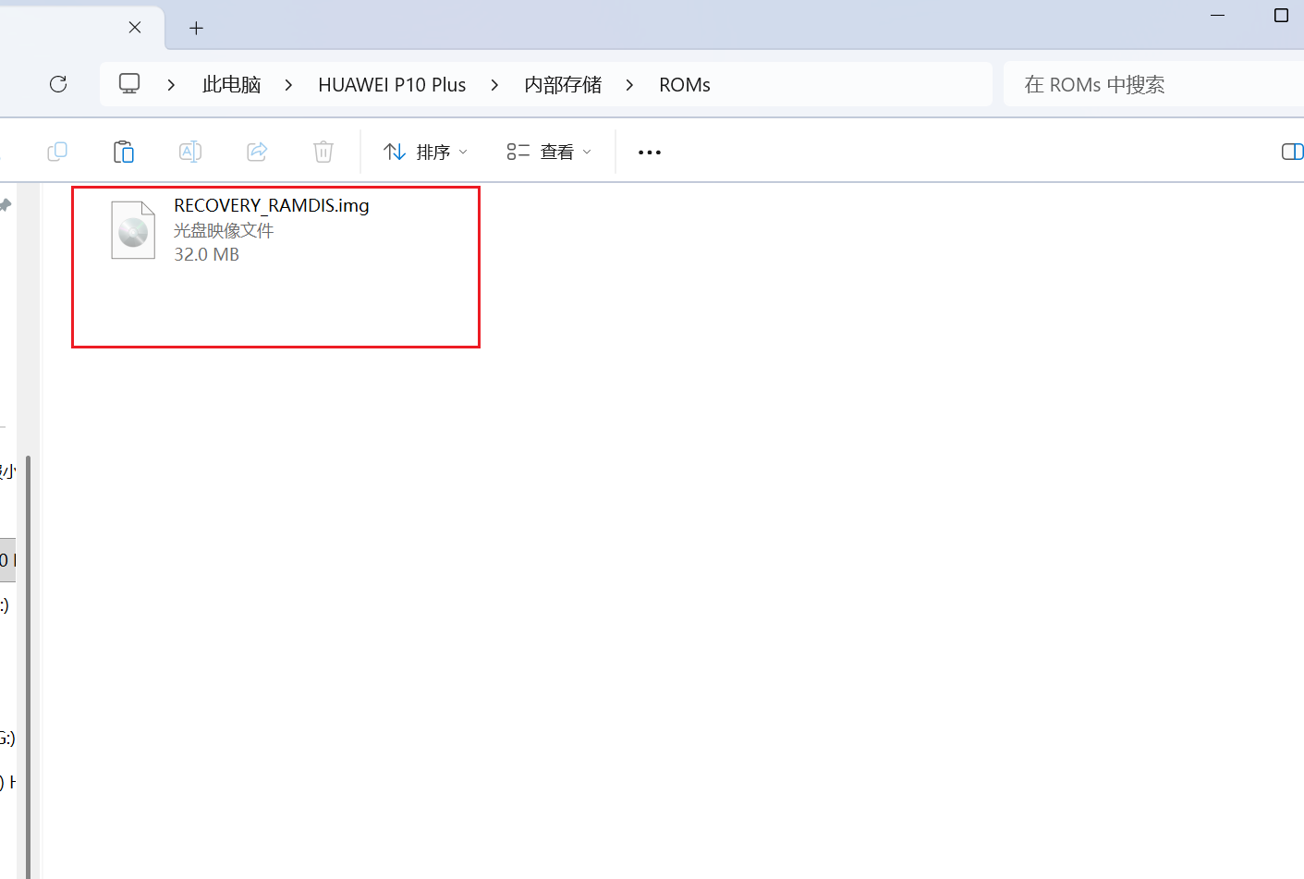The image size is (1304, 879).
Task: Open the 排序 sort dropdown
Action: pyautogui.click(x=426, y=152)
